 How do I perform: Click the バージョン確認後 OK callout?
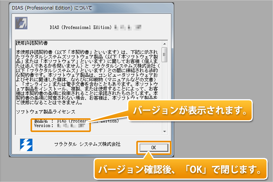(180, 168)
